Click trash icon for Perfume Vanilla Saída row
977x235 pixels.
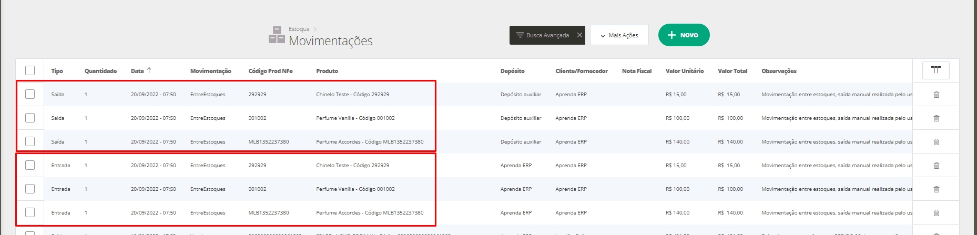[936, 118]
